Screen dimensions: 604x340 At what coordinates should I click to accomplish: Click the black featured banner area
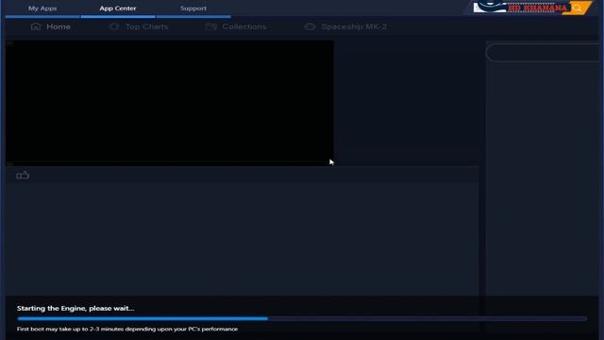coord(170,103)
